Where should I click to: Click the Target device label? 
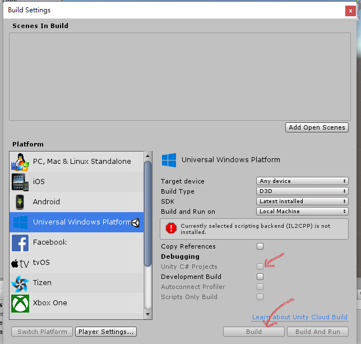(x=182, y=181)
